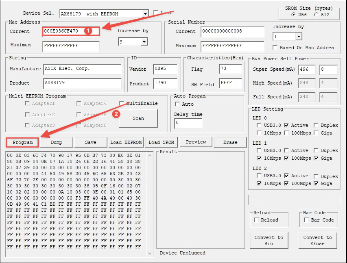Screen dimensions: 347x263
Task: Click the status field above Reload group
Action: click(x=295, y=200)
